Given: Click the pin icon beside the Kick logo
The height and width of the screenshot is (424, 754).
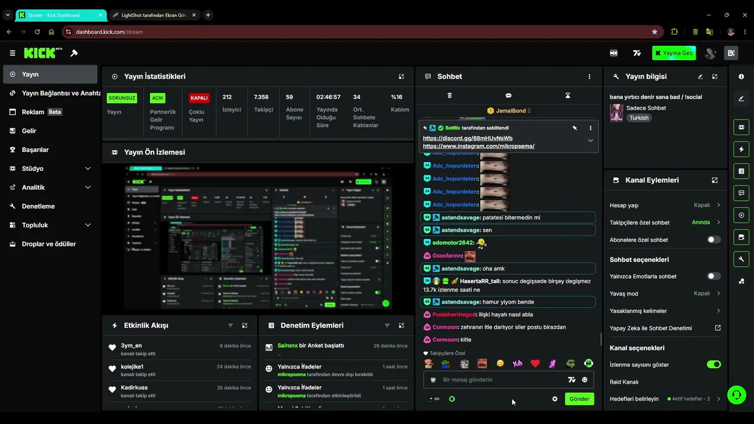Looking at the screenshot, I should coord(74,53).
